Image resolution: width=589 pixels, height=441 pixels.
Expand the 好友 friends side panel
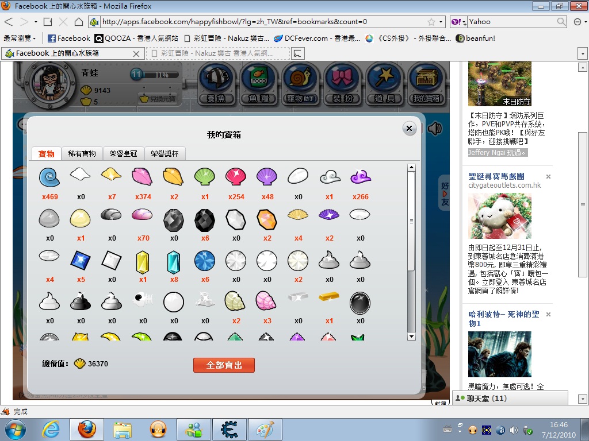[x=445, y=193]
